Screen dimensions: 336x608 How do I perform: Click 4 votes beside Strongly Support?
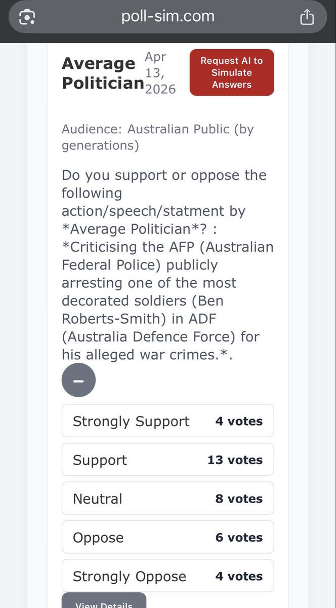tap(239, 421)
